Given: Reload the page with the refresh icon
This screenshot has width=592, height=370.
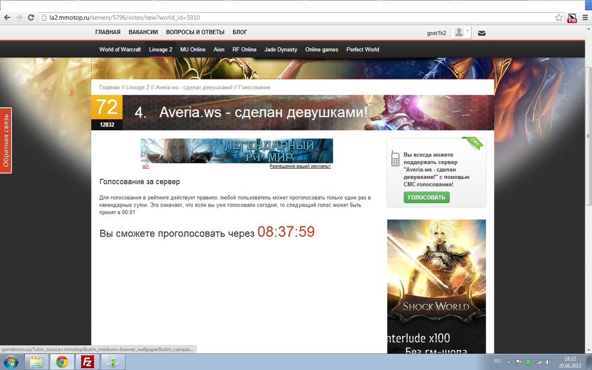Looking at the screenshot, I should [x=31, y=18].
